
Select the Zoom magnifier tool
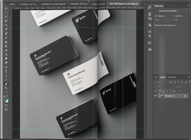coord(6,88)
